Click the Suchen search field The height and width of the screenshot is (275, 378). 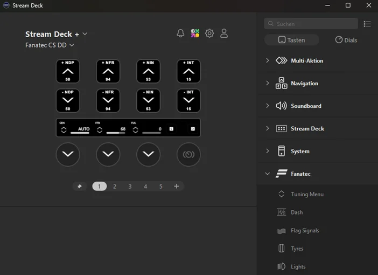click(311, 24)
